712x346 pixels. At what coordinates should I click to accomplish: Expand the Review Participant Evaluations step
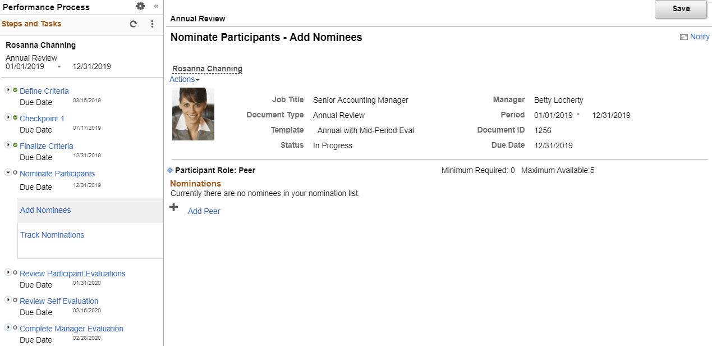pos(8,271)
